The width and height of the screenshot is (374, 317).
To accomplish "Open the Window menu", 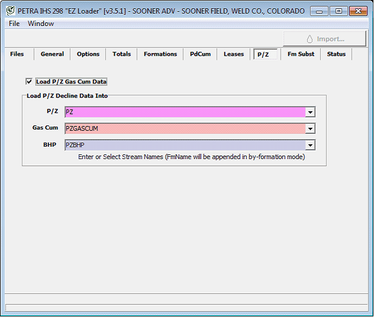I will (x=41, y=24).
